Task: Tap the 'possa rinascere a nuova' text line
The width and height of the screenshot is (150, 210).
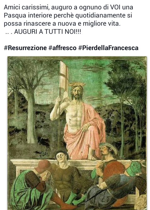Action: tap(62, 23)
